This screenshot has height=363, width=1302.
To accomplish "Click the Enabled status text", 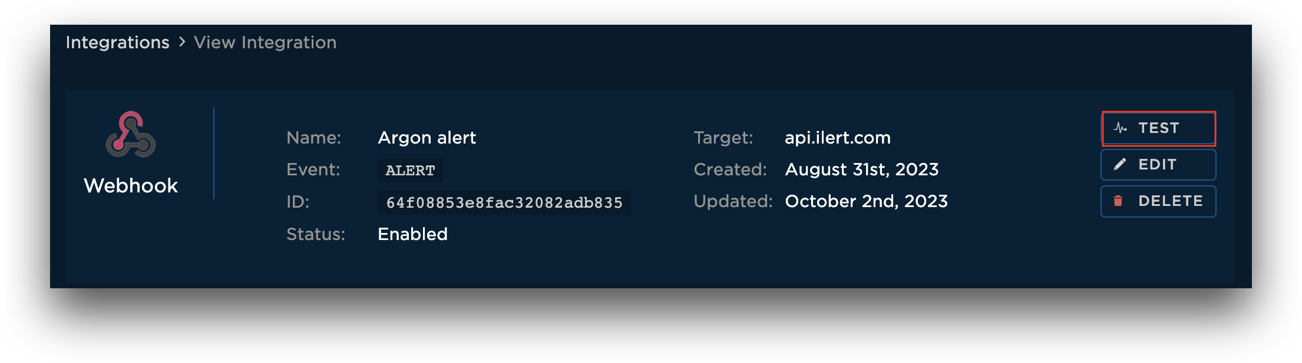I will pos(412,234).
